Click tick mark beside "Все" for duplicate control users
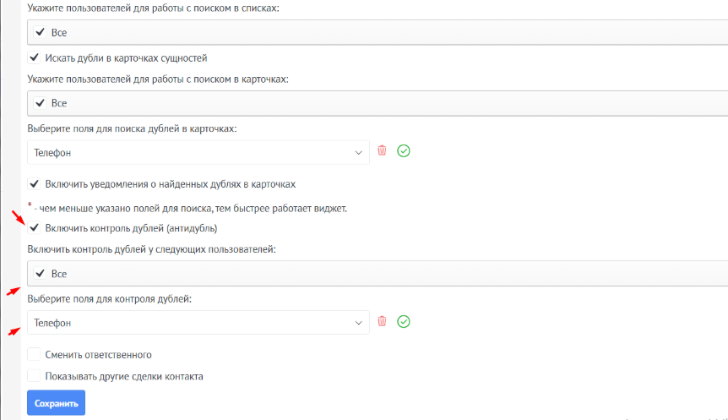Viewport: 728px width, 420px height. [40, 273]
